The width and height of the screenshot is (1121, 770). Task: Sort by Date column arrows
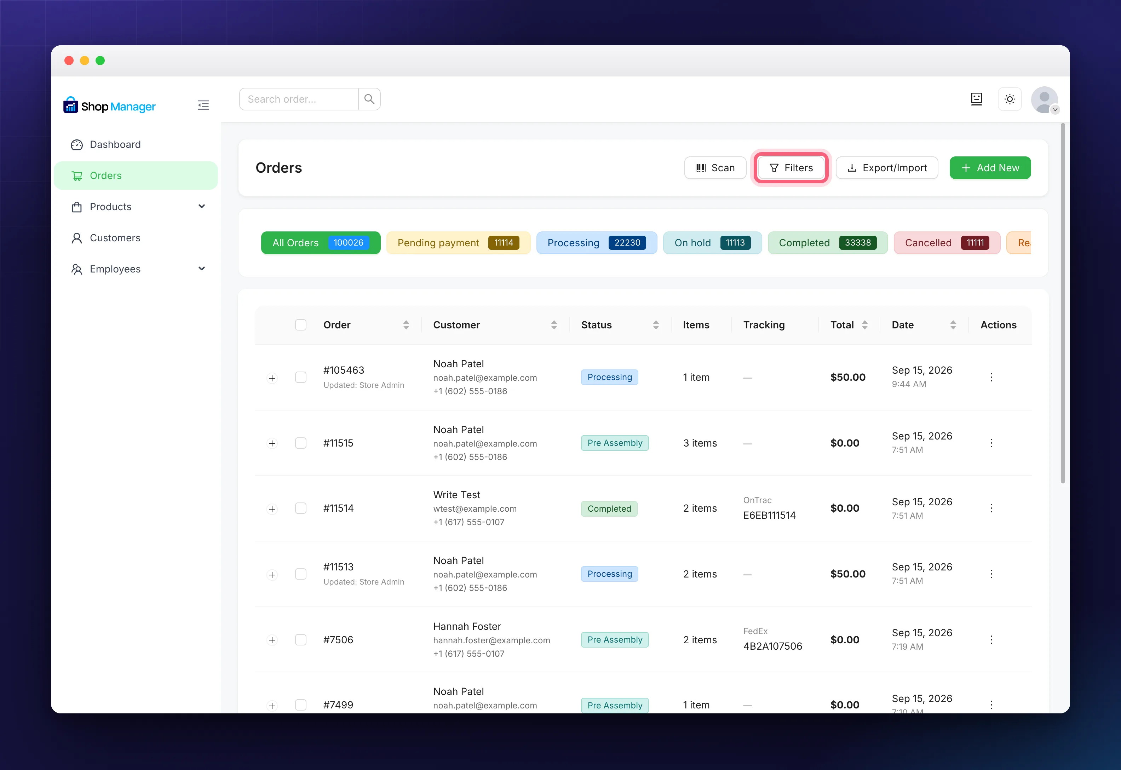point(953,325)
